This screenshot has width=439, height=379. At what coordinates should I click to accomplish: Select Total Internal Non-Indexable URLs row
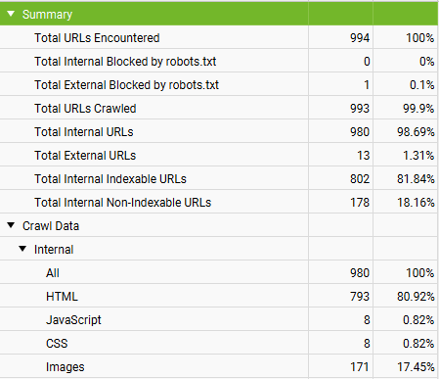tap(219, 202)
